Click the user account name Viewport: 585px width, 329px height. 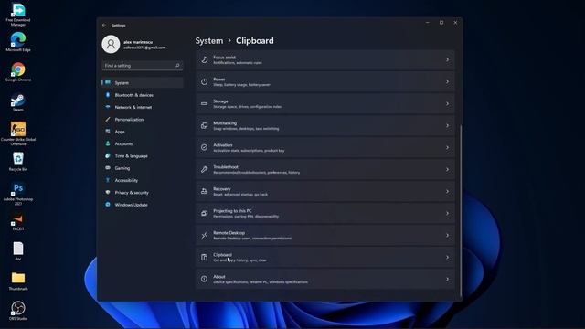click(138, 42)
